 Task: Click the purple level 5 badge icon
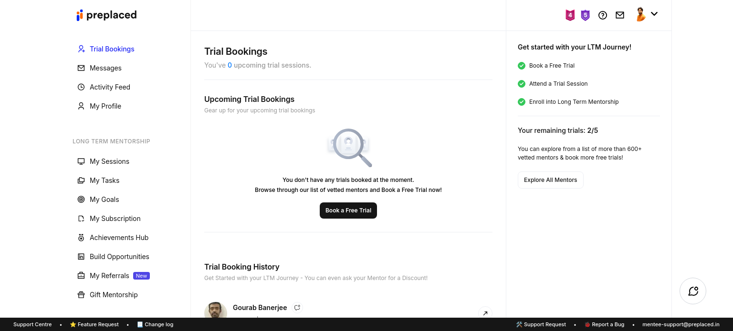585,15
